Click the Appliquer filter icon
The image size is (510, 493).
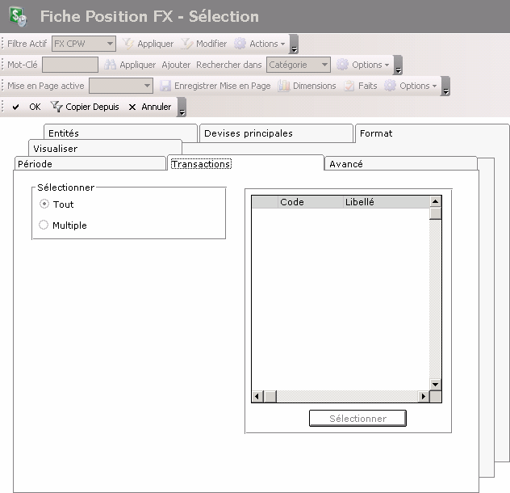pyautogui.click(x=128, y=44)
